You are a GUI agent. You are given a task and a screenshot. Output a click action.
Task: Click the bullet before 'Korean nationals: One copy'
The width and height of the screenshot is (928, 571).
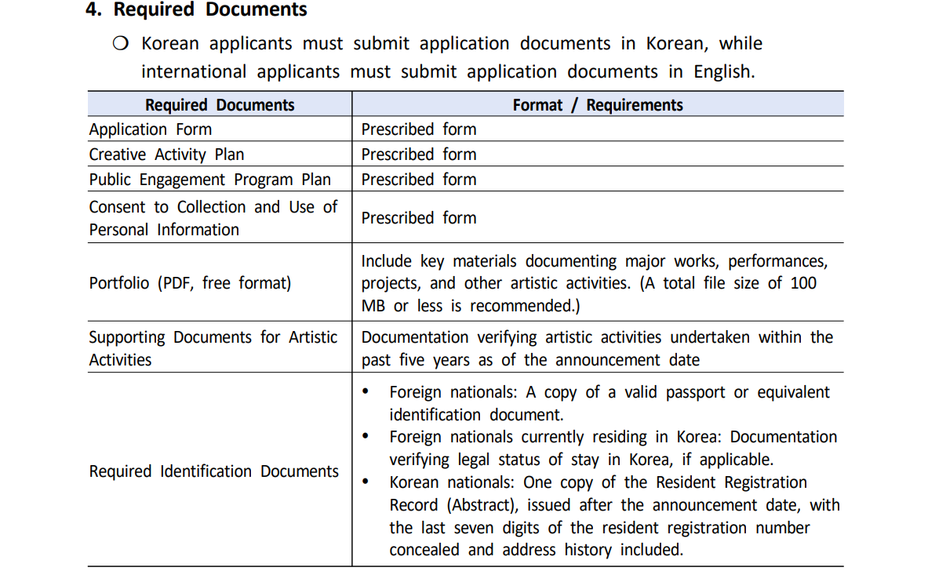pos(366,482)
